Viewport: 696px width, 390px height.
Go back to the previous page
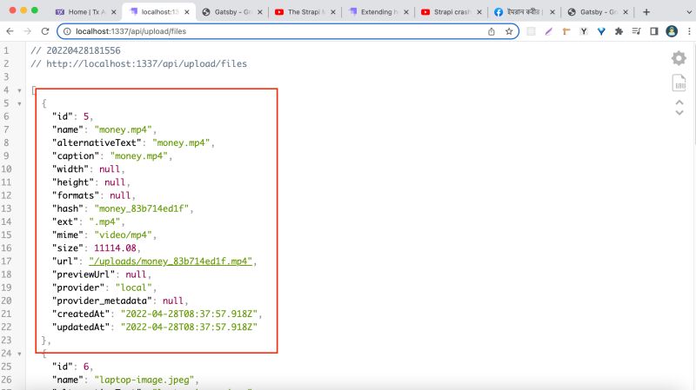pyautogui.click(x=10, y=31)
